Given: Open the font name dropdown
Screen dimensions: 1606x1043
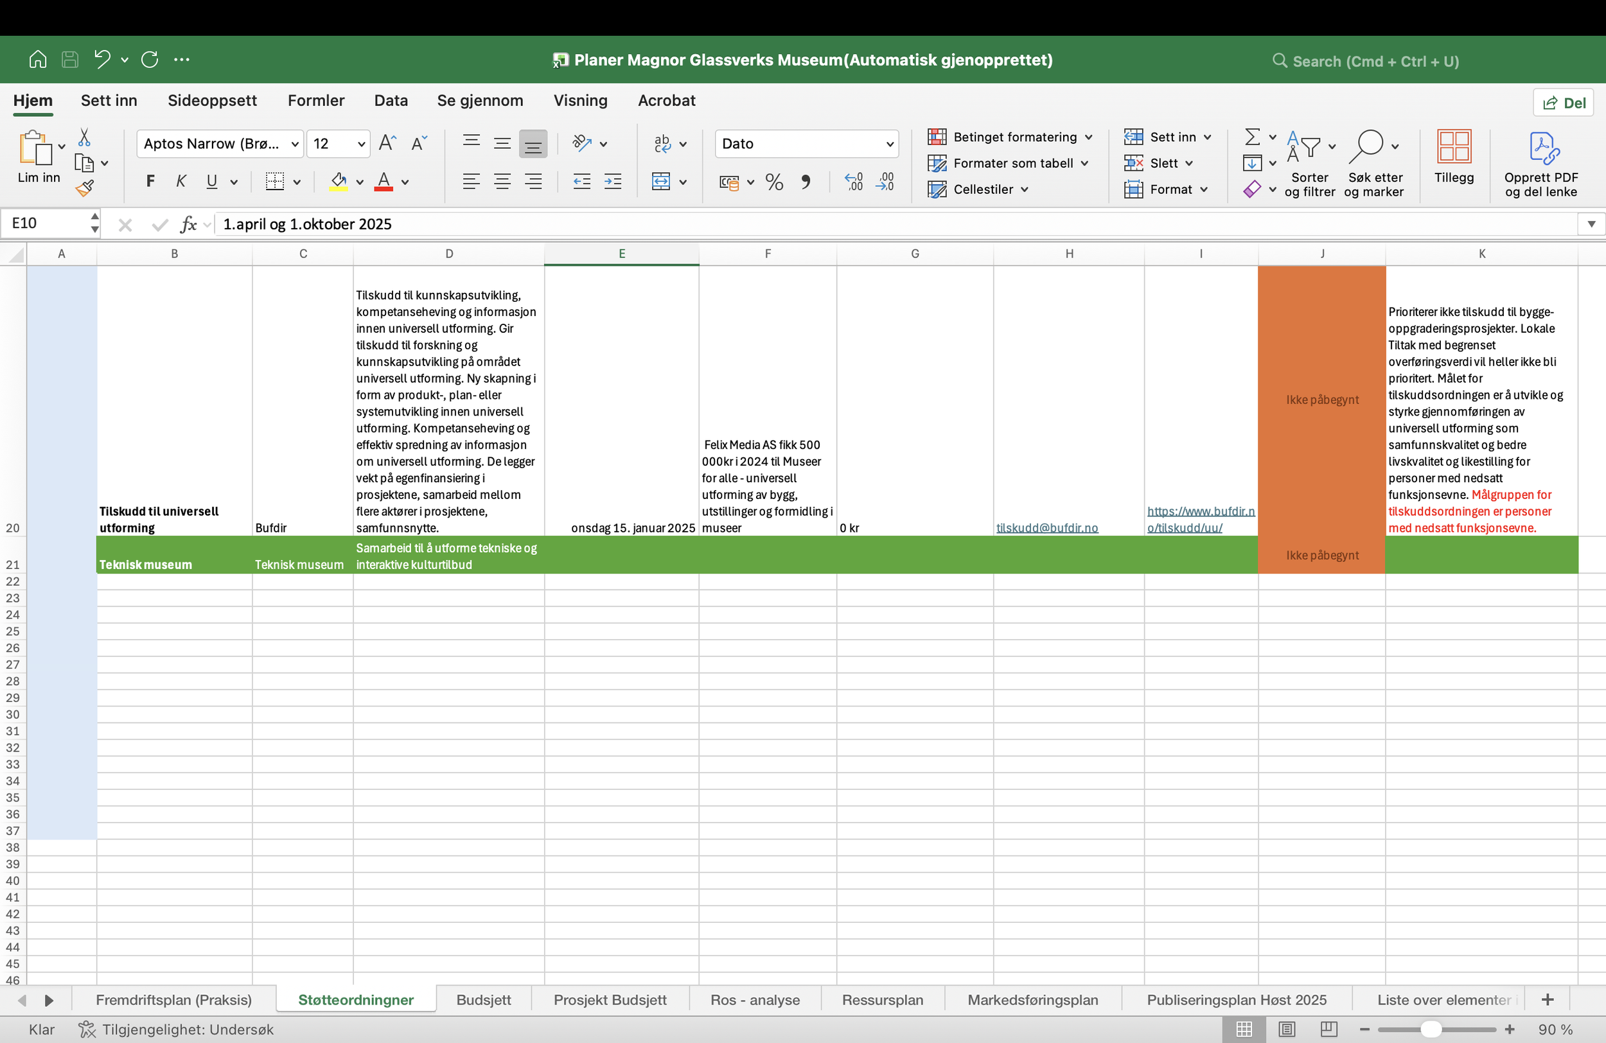Looking at the screenshot, I should pos(295,144).
